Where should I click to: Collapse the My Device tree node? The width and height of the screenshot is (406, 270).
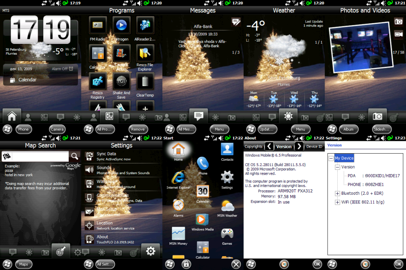[x=331, y=158]
